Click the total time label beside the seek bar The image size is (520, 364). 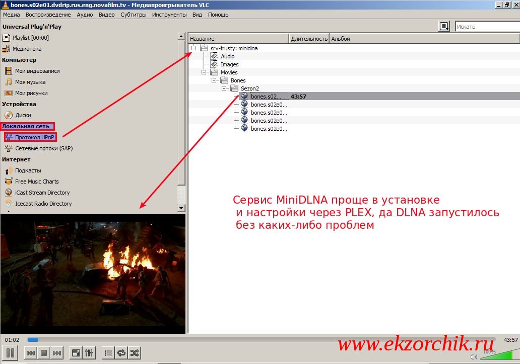[510, 340]
